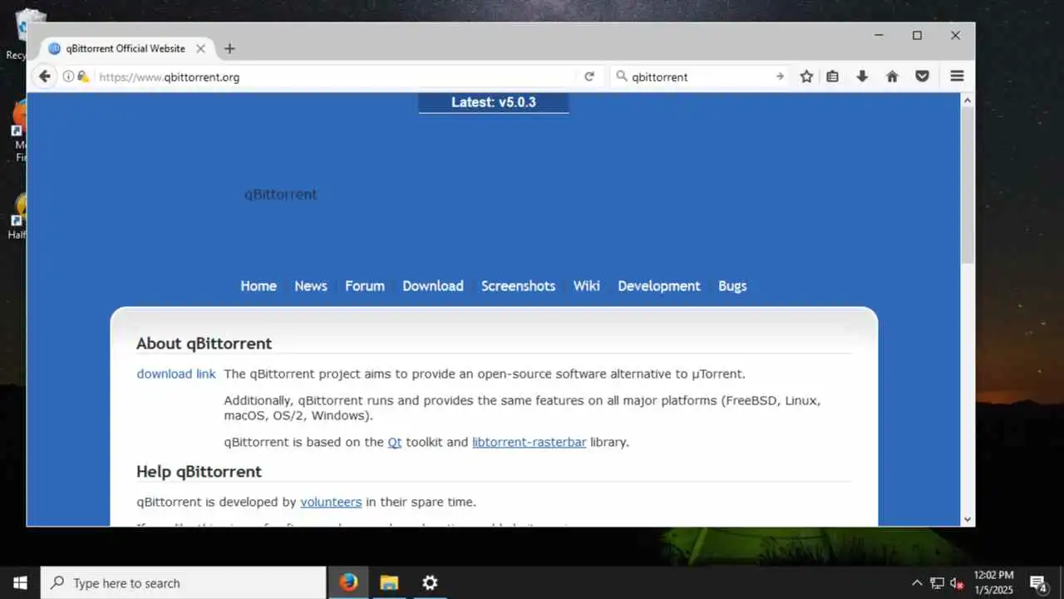Reload the page with the refresh icon
The width and height of the screenshot is (1064, 599).
tap(589, 77)
